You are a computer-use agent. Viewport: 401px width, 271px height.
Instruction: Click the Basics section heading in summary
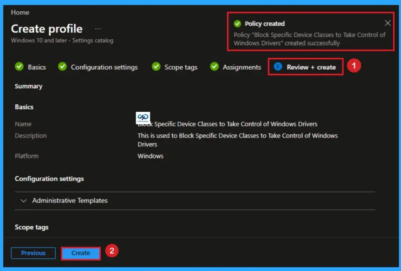point(24,107)
